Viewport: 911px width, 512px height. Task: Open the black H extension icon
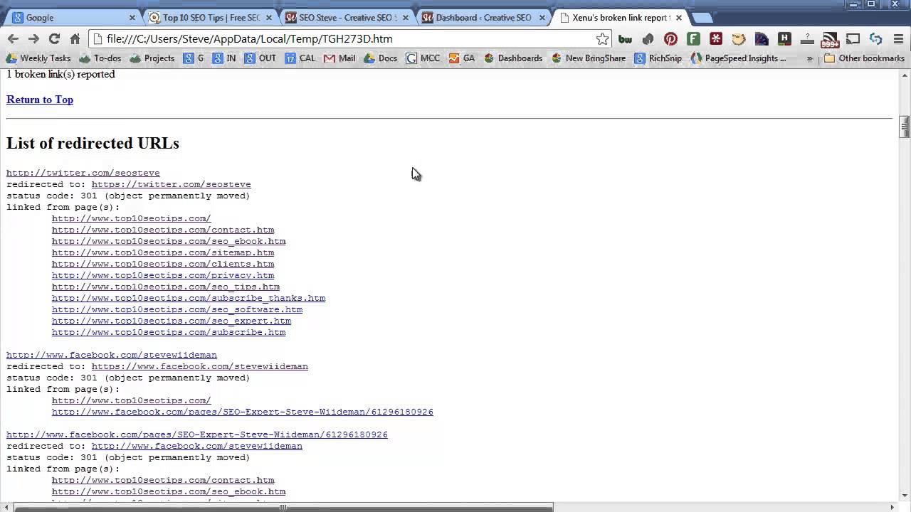tap(784, 39)
